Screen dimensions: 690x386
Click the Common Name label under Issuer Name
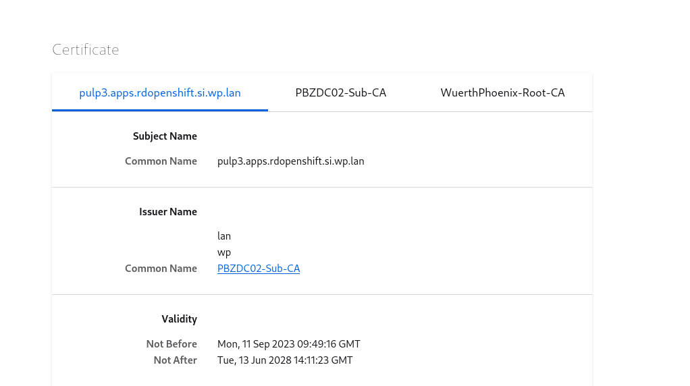161,268
